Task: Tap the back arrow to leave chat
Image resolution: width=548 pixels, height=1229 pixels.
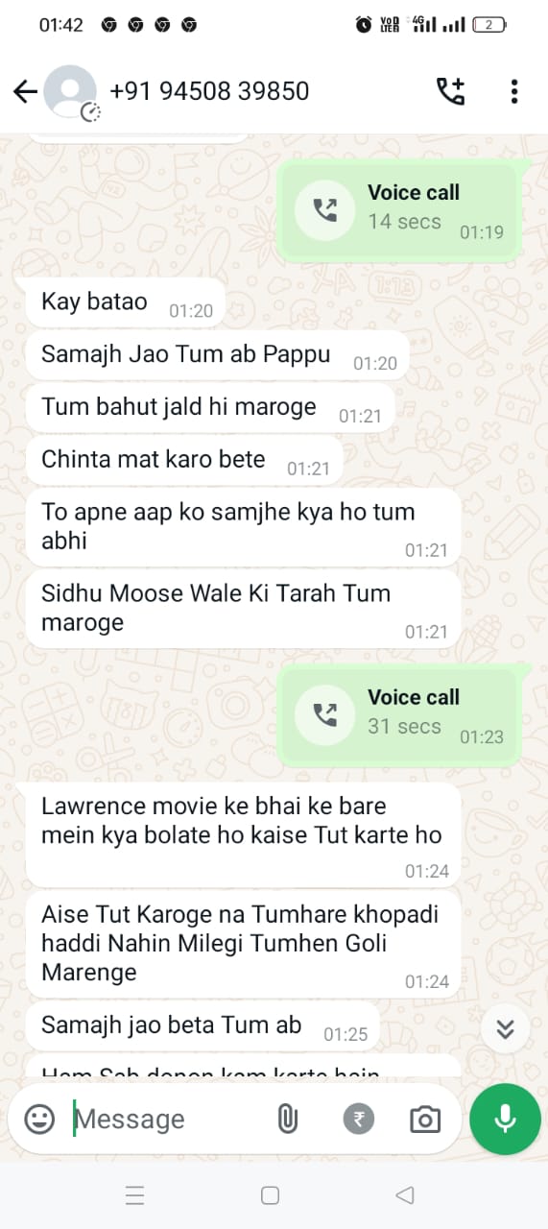Action: click(25, 92)
